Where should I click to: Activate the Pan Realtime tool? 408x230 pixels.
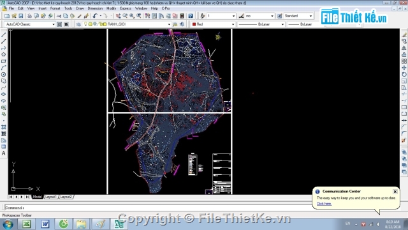[118, 16]
